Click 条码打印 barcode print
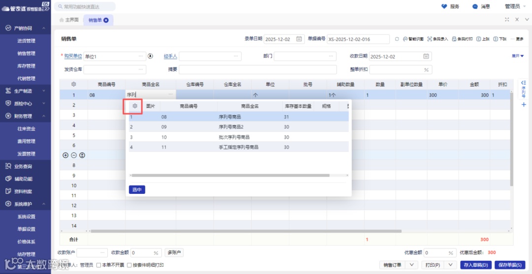 pyautogui.click(x=462, y=39)
